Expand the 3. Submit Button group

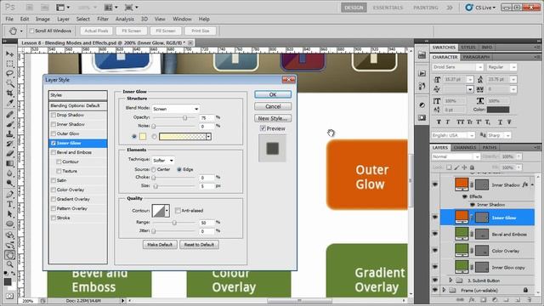point(450,280)
